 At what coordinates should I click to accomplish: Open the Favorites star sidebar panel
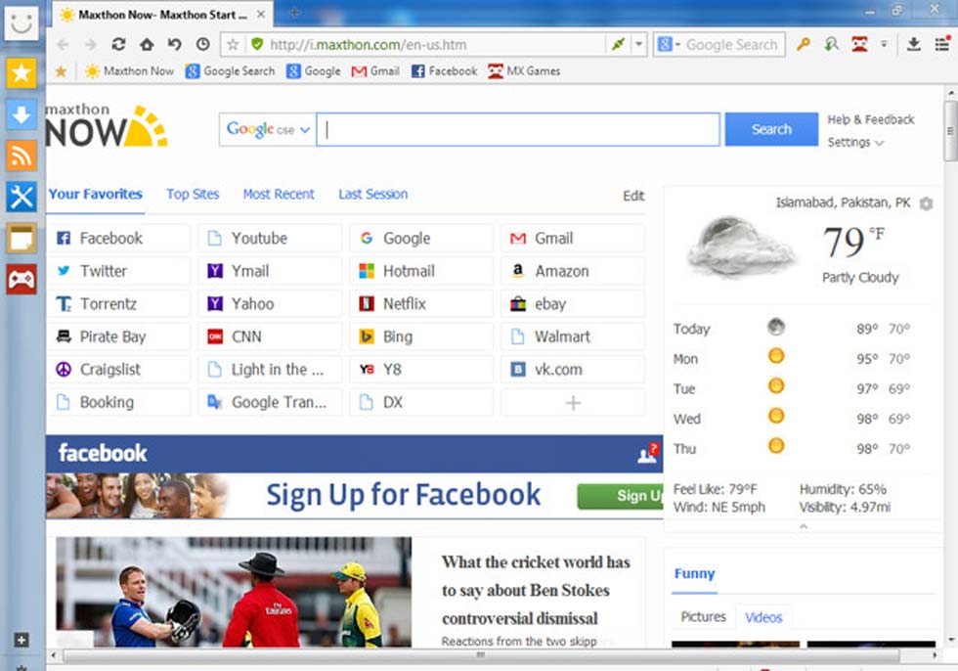coord(22,73)
